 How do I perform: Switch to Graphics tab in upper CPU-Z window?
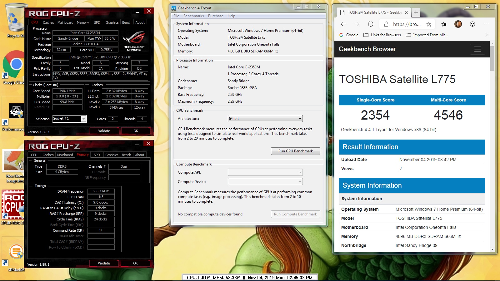112,22
